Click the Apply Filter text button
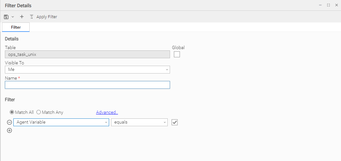The image size is (341, 161). click(47, 17)
